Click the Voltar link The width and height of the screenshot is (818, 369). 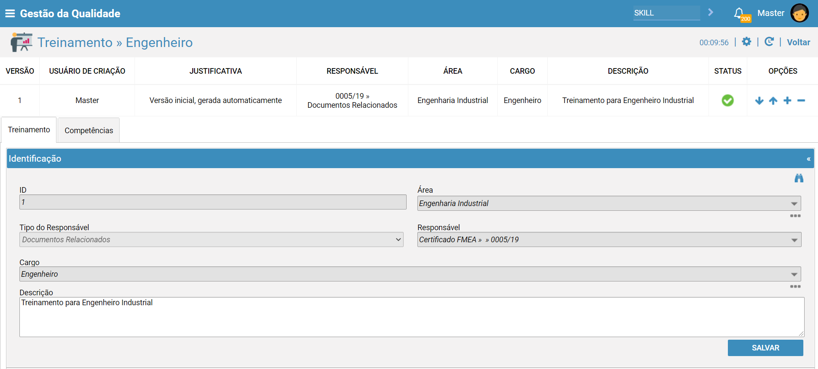pyautogui.click(x=798, y=42)
